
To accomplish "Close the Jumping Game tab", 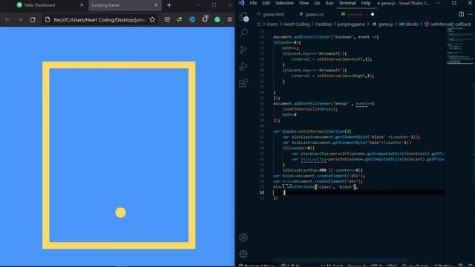I will 156,5.
